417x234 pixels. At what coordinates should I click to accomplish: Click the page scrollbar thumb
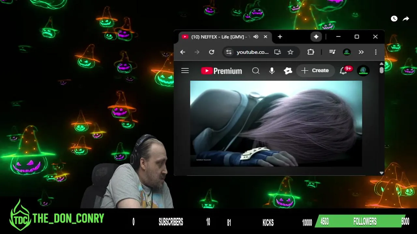[381, 70]
